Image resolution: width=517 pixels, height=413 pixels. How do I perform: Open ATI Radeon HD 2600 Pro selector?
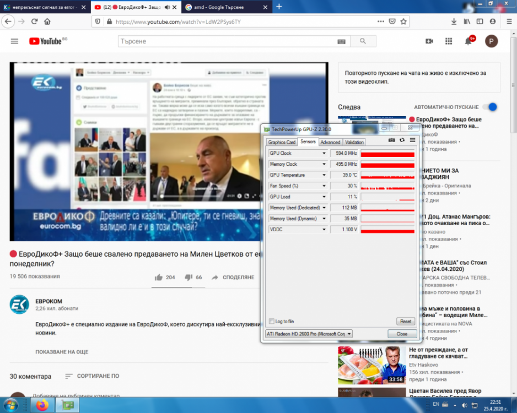309,334
